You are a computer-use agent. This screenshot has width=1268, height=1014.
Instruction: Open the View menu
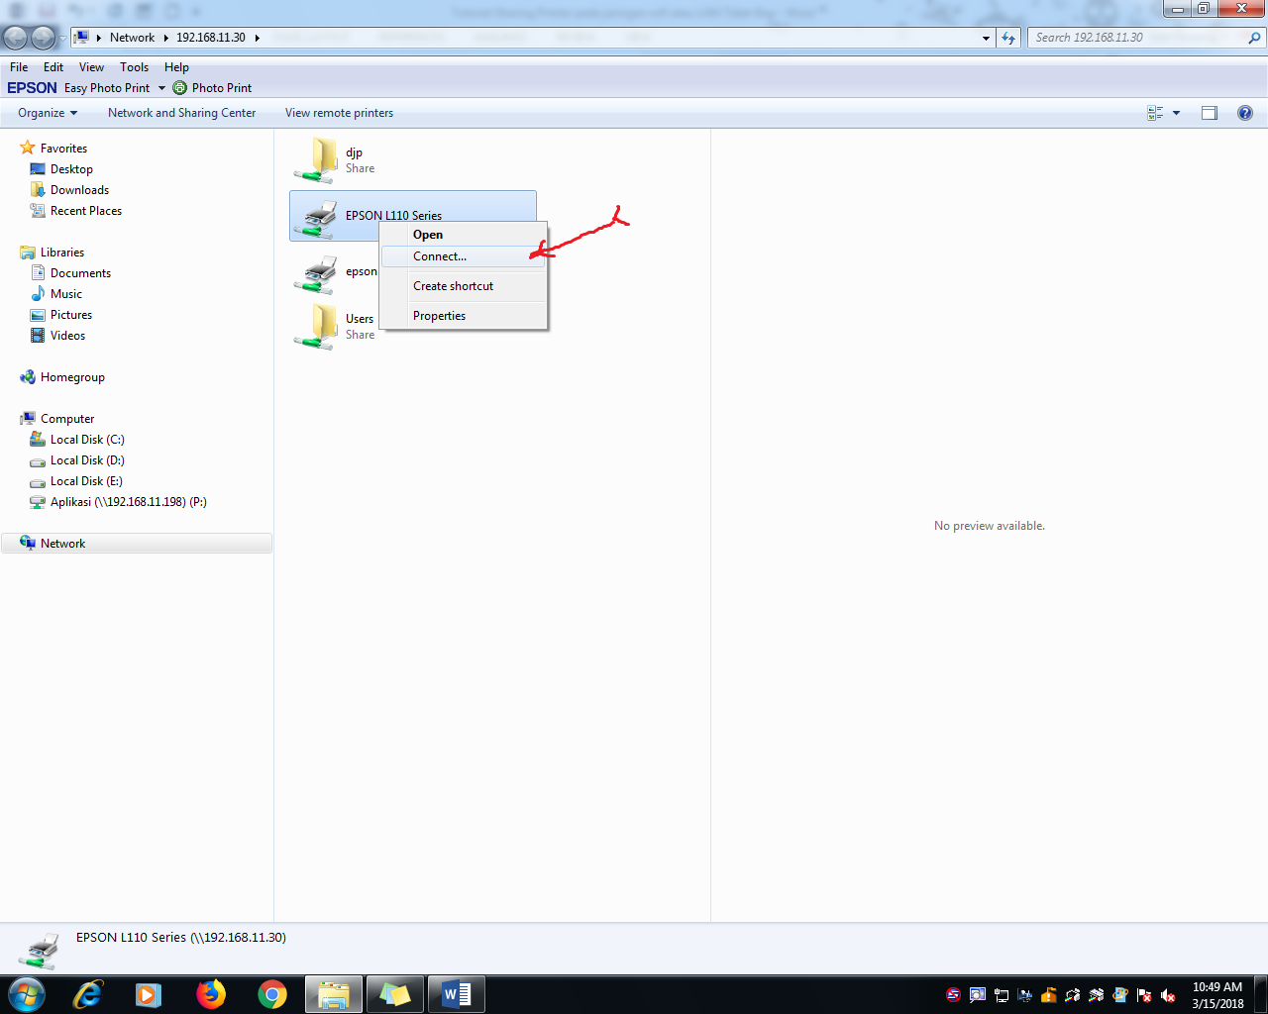tap(91, 67)
